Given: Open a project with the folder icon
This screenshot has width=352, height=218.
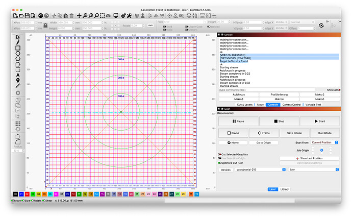Looking at the screenshot, I should click(x=21, y=15).
